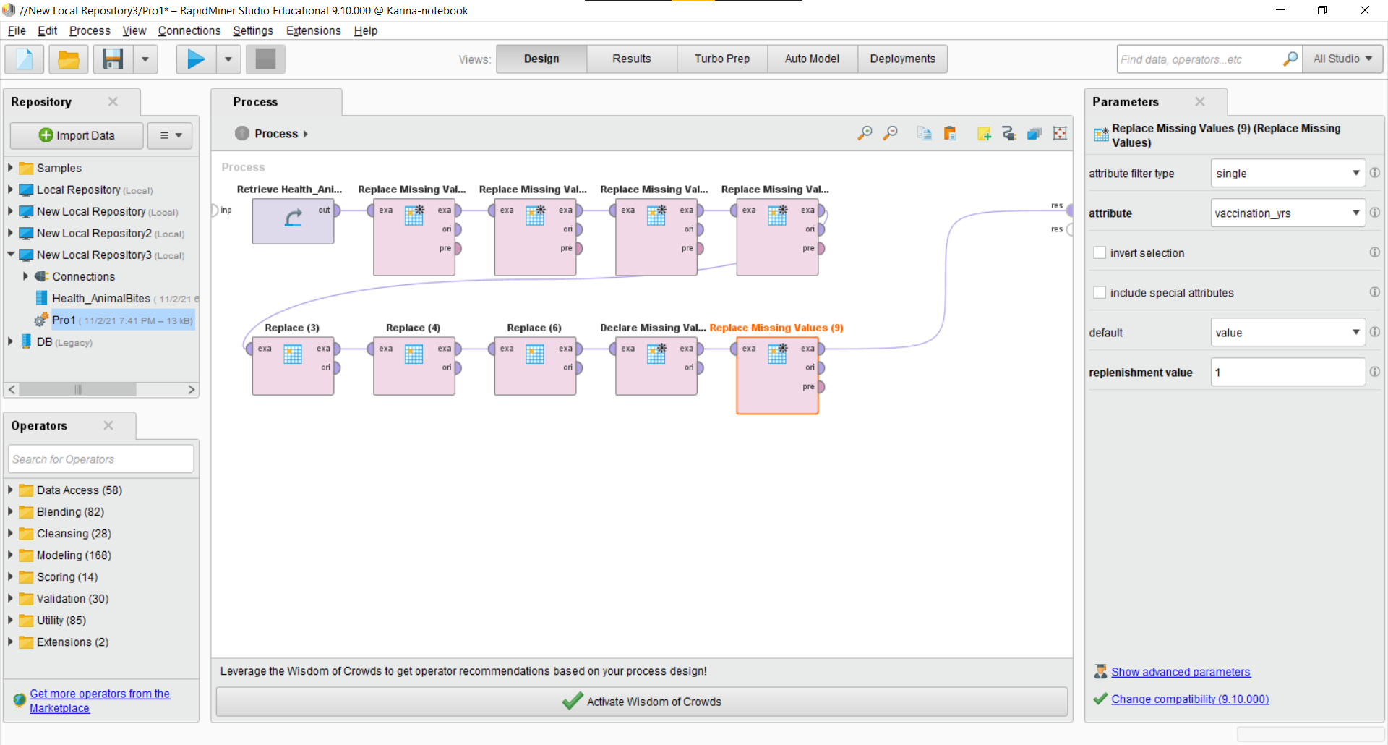Open the attribute vaccination_yrs dropdown

click(1288, 213)
